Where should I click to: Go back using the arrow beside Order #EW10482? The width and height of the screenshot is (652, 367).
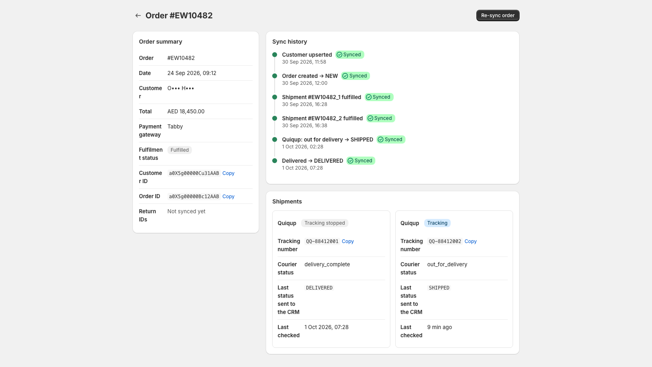[x=138, y=15]
